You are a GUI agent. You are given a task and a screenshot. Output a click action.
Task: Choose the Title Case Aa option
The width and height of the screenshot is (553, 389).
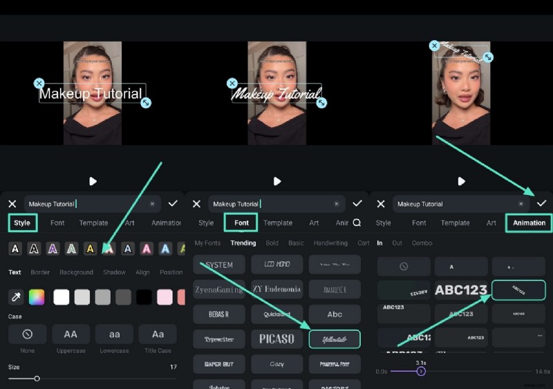click(158, 334)
